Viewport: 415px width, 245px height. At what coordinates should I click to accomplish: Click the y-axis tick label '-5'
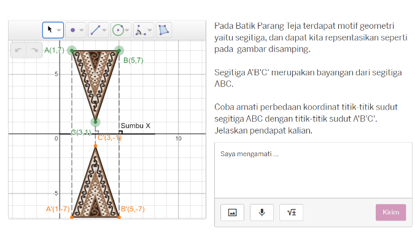point(55,194)
